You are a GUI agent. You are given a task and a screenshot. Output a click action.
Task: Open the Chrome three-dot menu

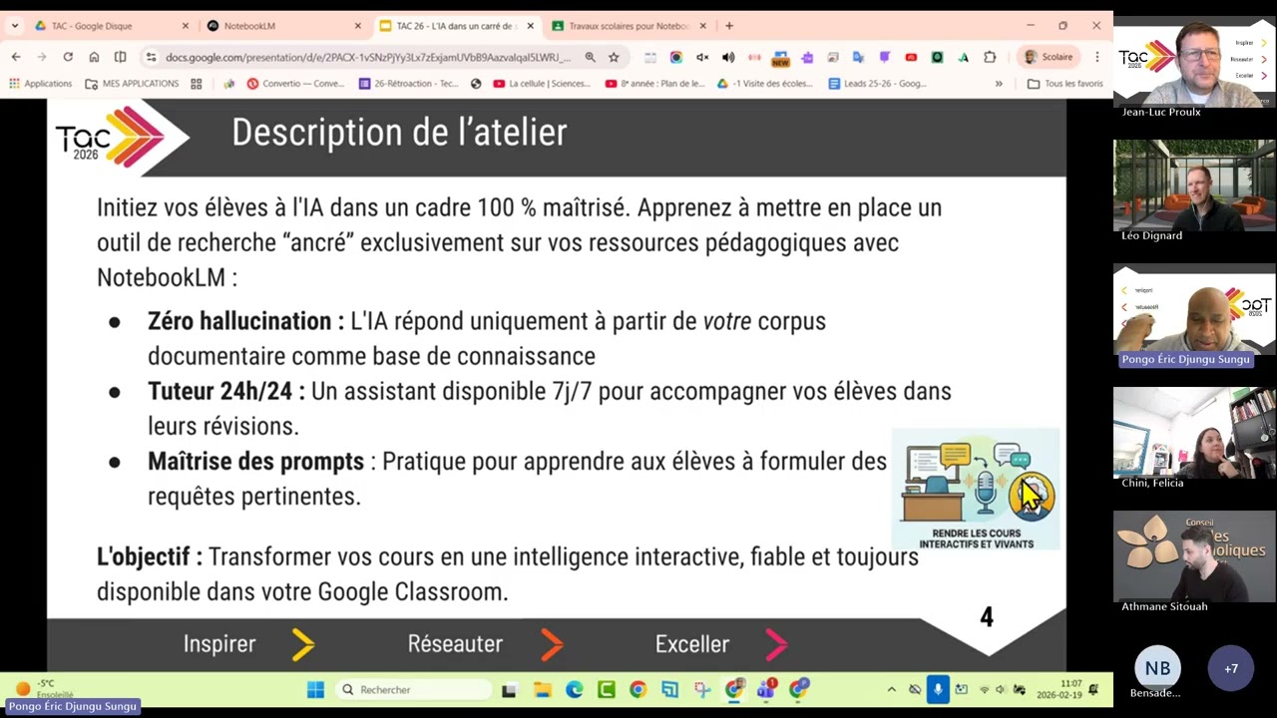(1096, 57)
